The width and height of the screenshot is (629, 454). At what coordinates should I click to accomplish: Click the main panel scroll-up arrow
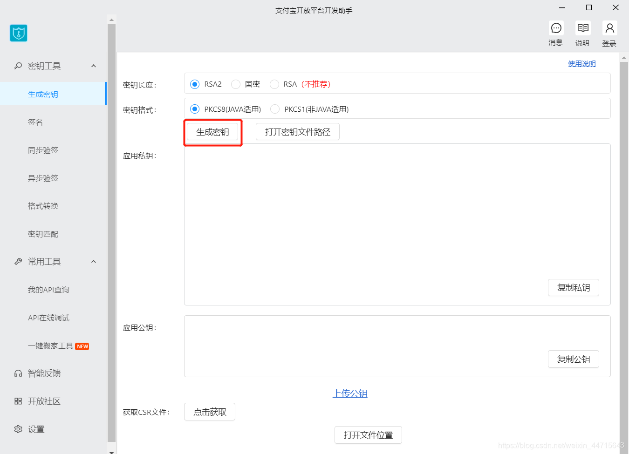624,58
